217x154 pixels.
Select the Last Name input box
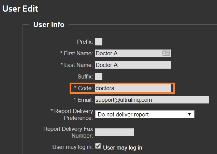pos(133,65)
